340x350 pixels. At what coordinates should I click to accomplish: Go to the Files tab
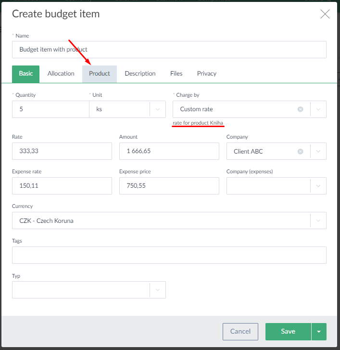coord(176,74)
